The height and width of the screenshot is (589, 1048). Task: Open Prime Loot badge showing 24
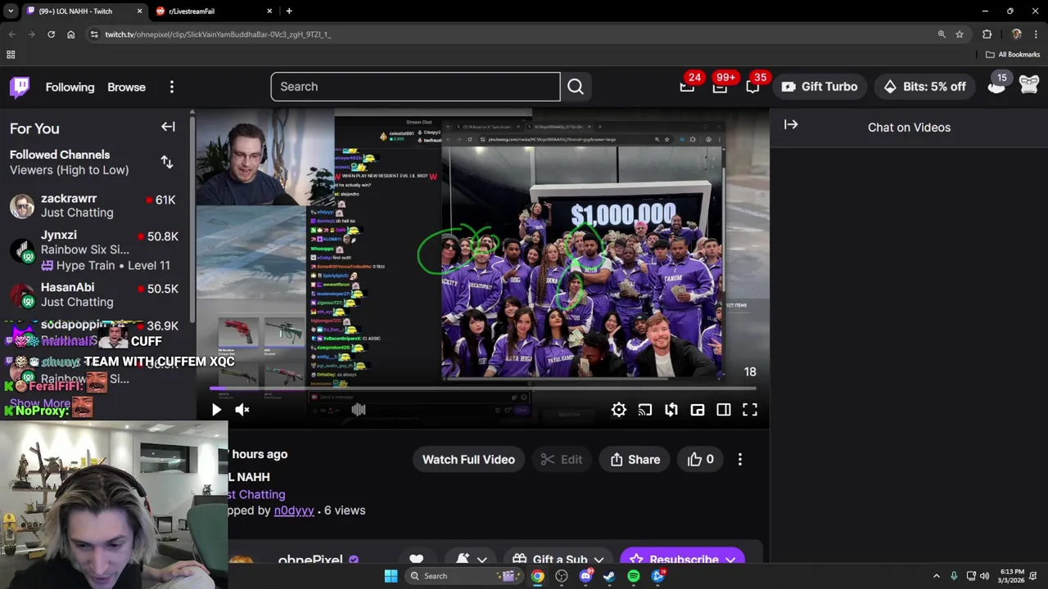coord(688,86)
